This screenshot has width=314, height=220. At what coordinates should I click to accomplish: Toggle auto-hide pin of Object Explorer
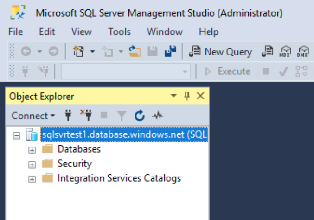tap(187, 96)
